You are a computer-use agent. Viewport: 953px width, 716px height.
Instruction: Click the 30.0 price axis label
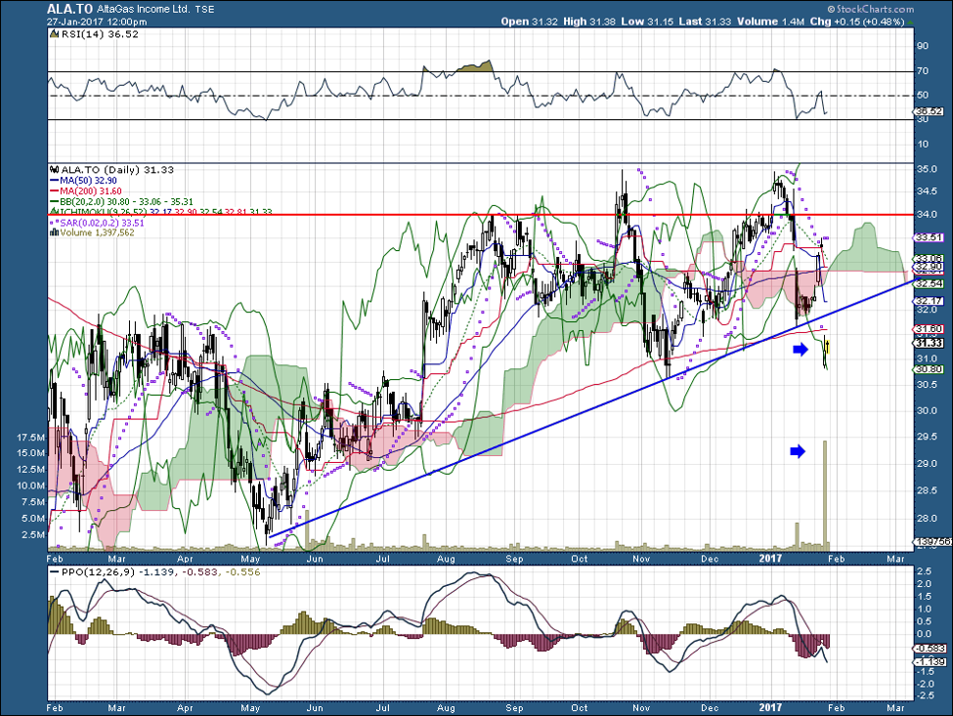click(x=927, y=410)
